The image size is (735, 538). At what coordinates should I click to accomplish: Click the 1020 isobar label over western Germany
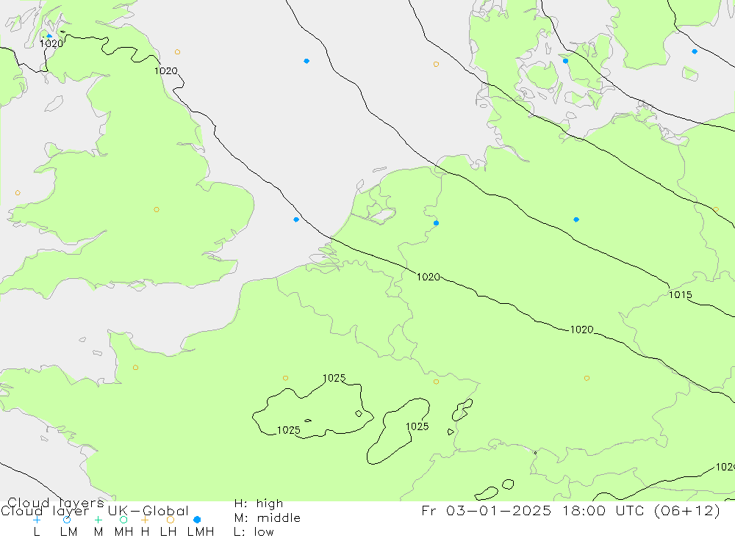coord(429,277)
